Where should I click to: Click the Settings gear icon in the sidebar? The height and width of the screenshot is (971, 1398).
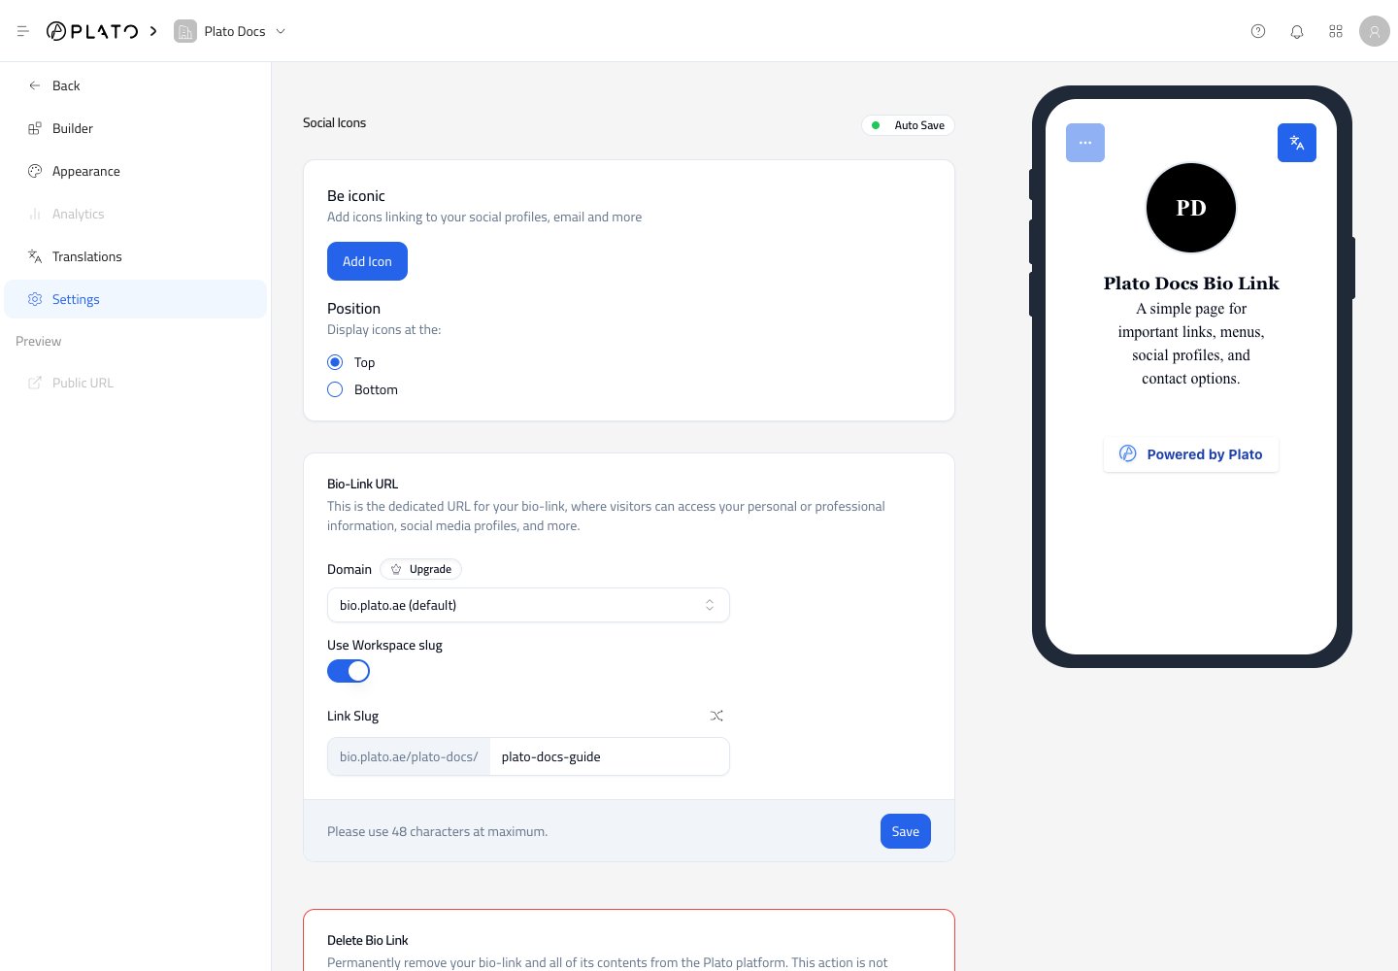click(35, 299)
